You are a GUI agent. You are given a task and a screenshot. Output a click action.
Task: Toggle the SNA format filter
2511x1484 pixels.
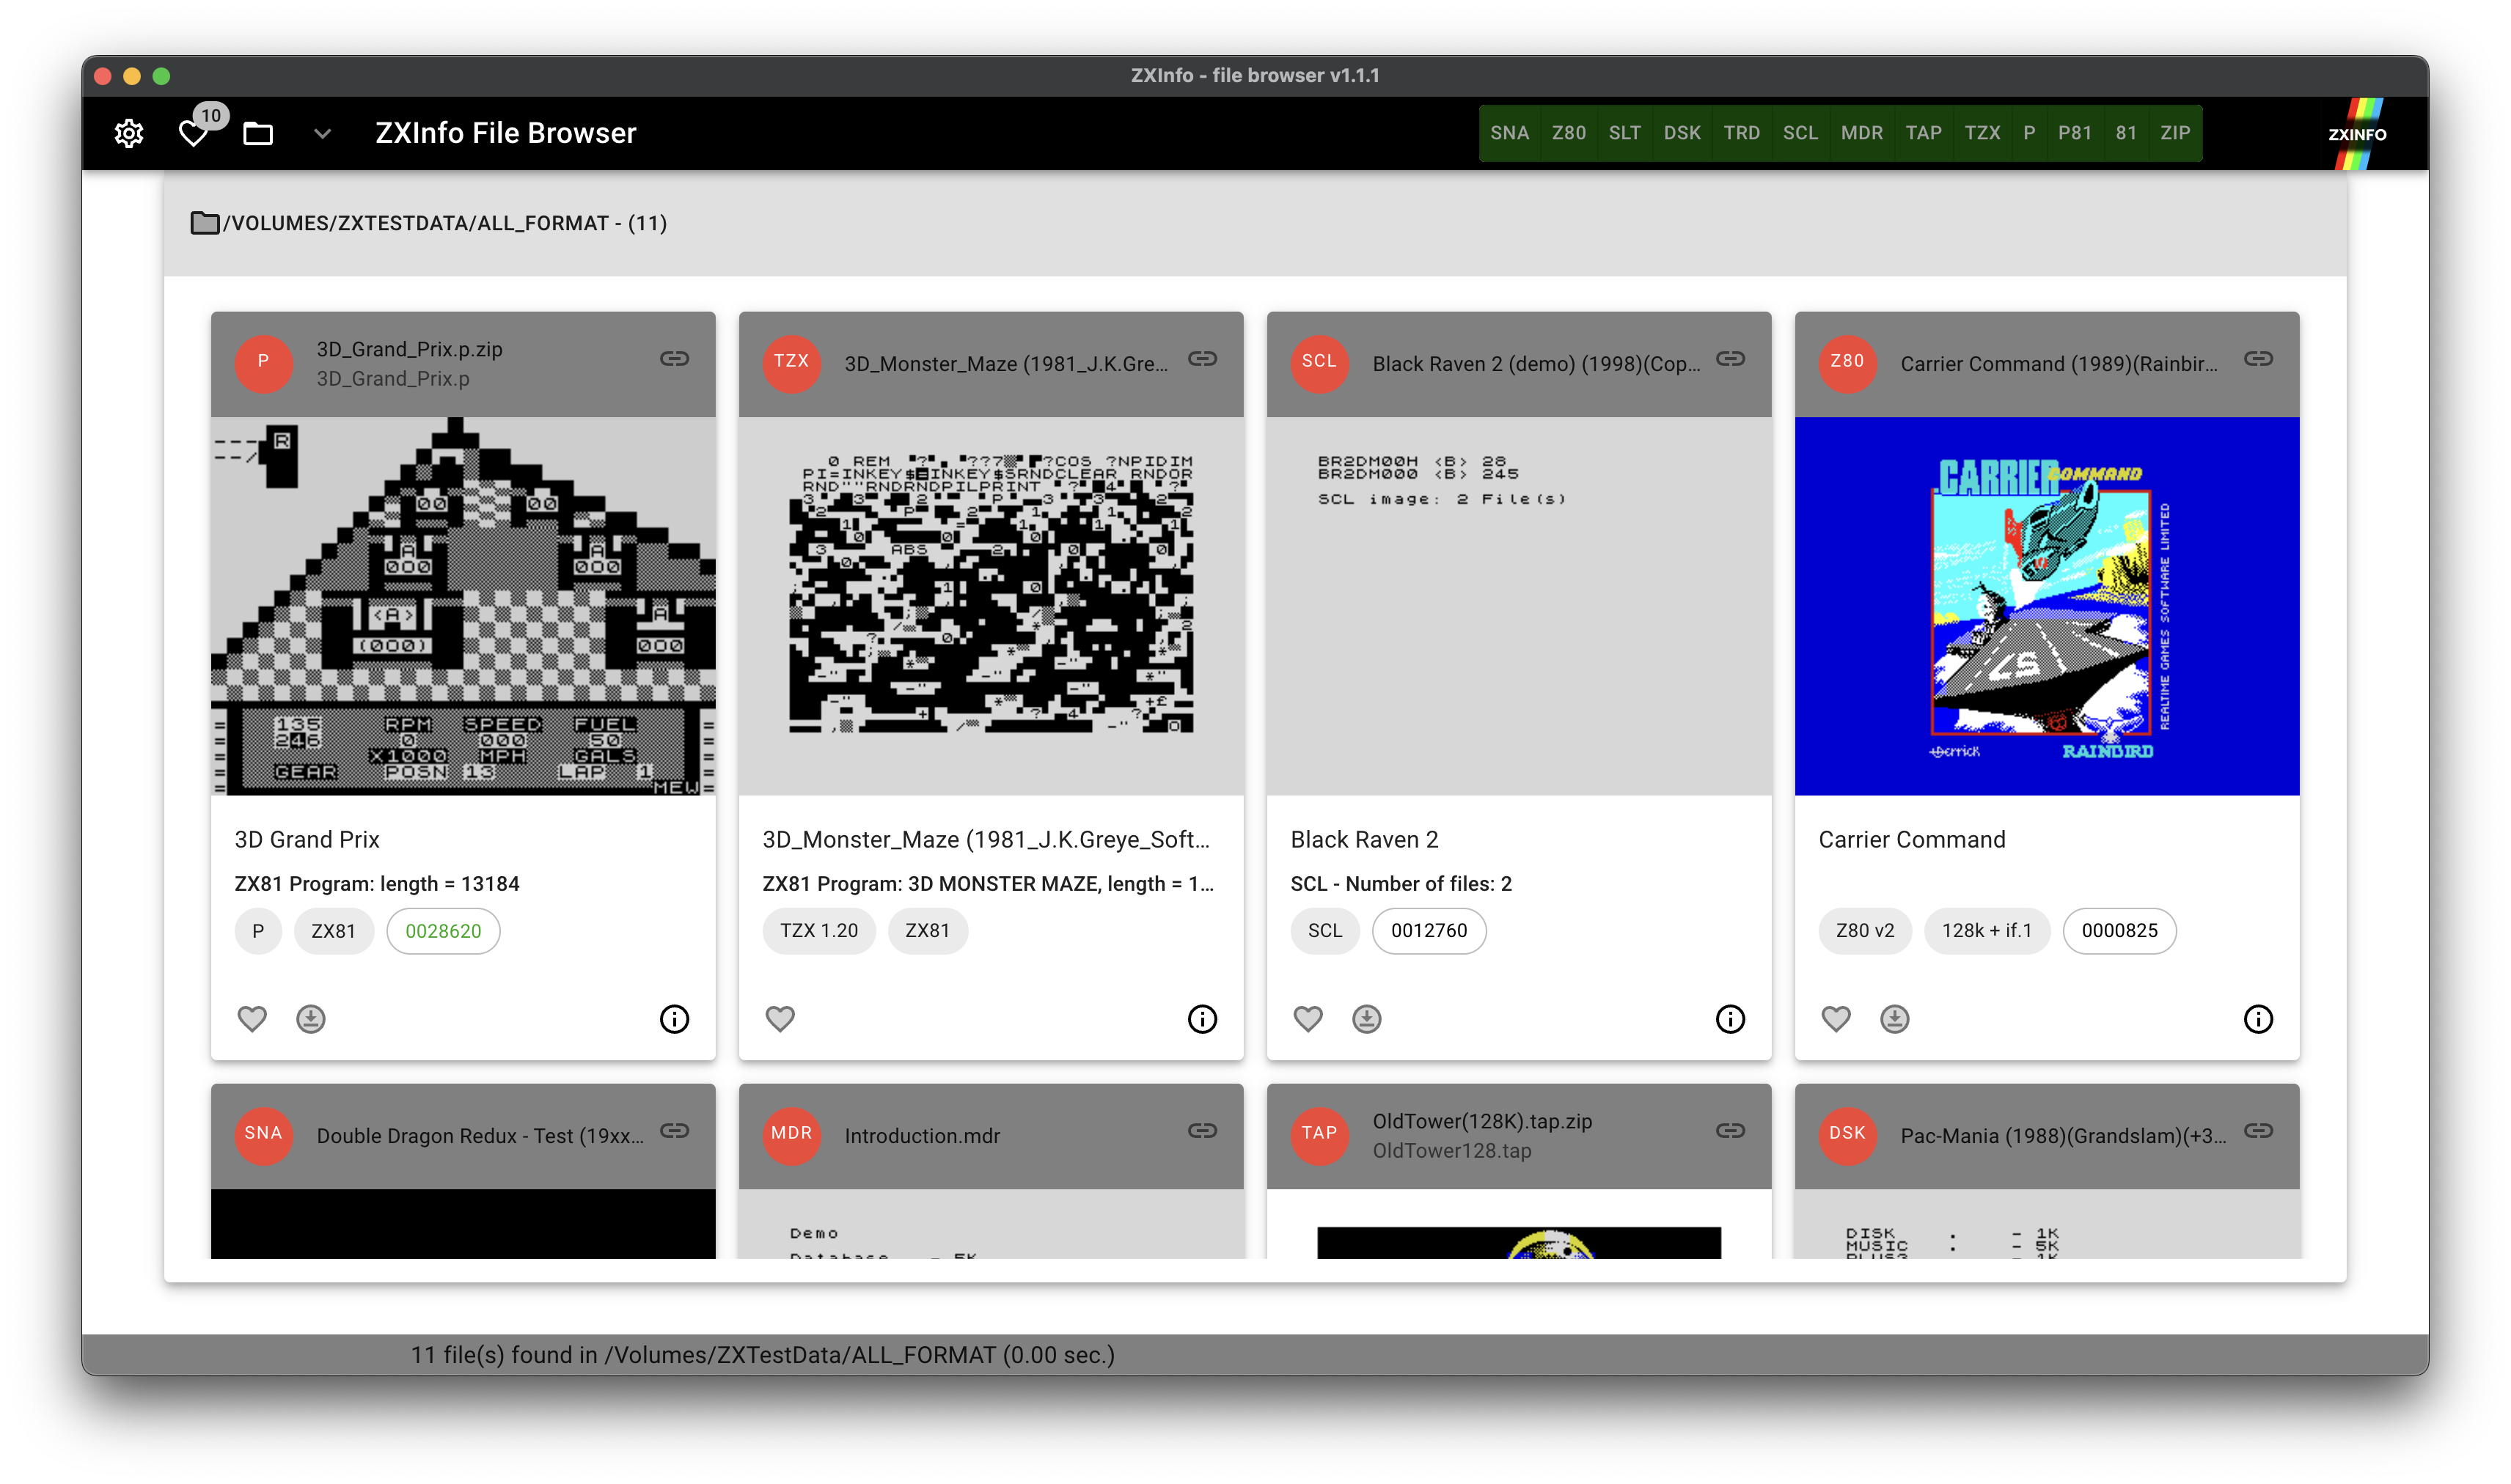(x=1509, y=133)
